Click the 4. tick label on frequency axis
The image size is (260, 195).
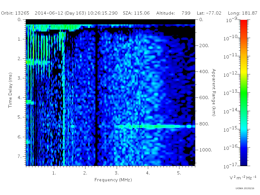coord(148,173)
